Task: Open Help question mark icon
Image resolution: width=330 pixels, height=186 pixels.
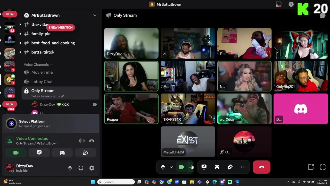Action: (291, 4)
